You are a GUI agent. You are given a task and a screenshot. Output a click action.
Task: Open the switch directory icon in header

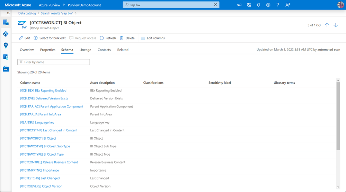point(249,5)
